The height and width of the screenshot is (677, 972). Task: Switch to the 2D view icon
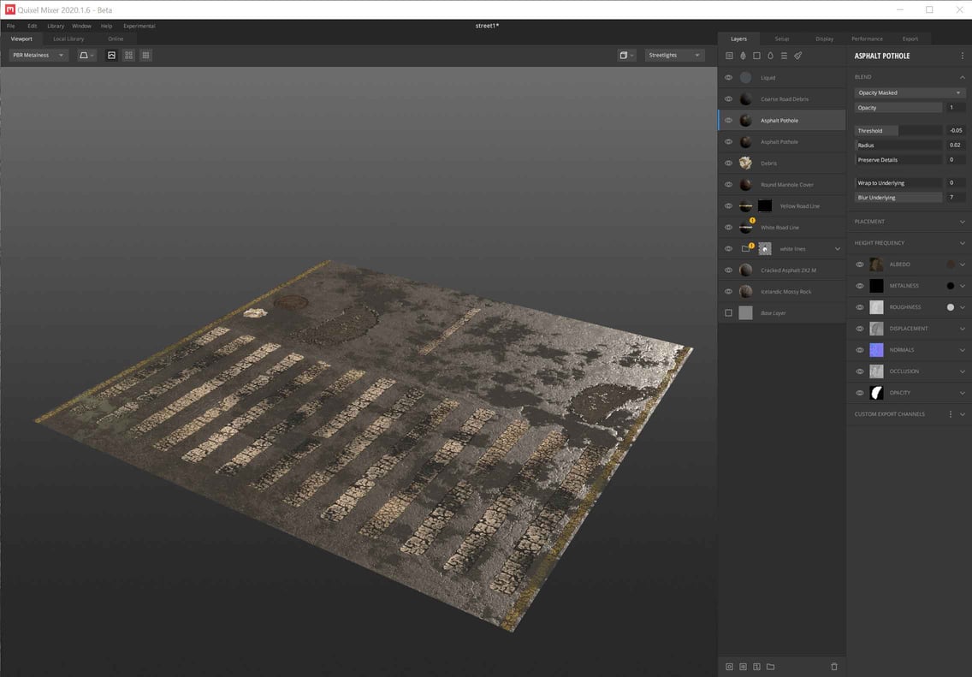(111, 55)
